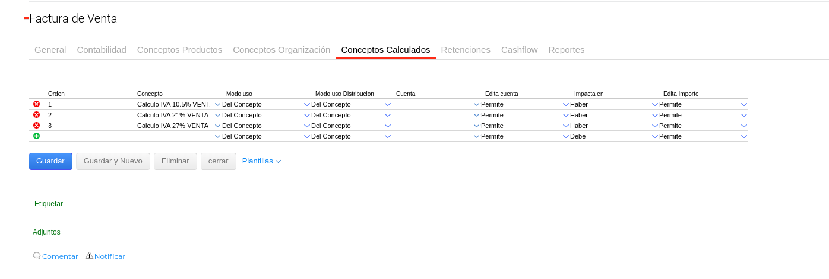Remove the Calculo IVA 21% VENTA row
This screenshot has width=829, height=279.
coord(36,115)
